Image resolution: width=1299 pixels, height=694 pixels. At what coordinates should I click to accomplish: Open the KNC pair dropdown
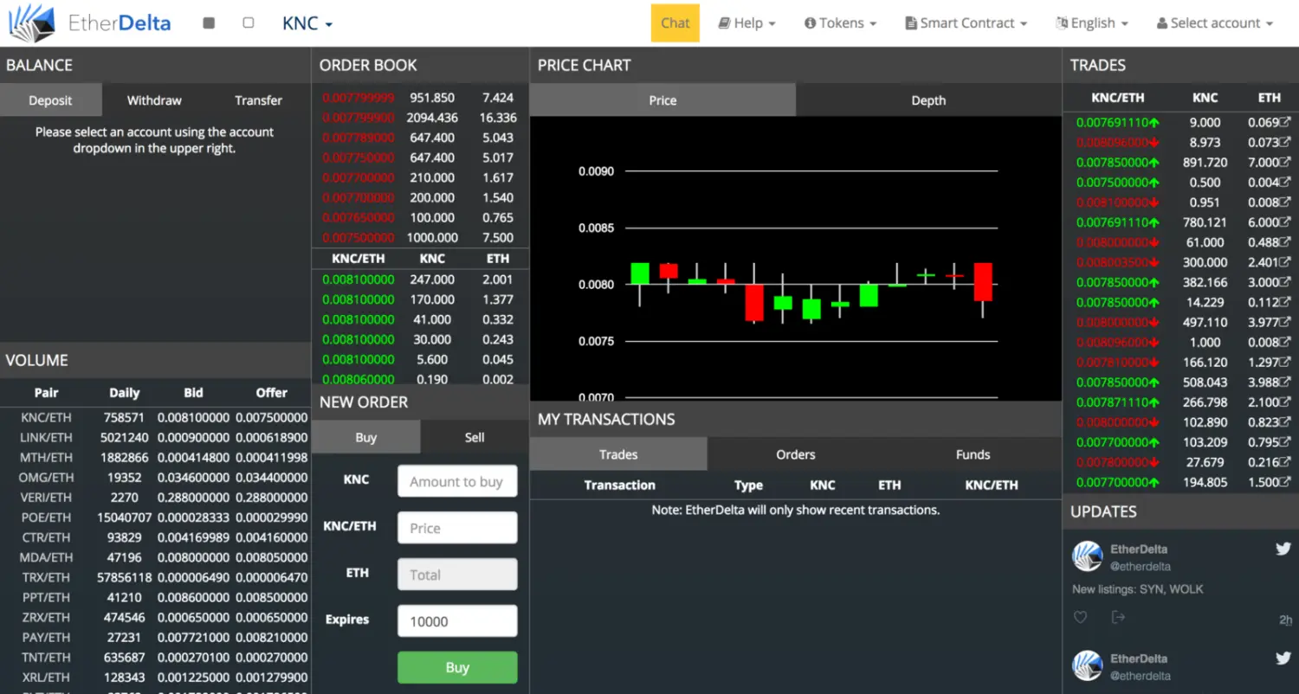pos(307,22)
